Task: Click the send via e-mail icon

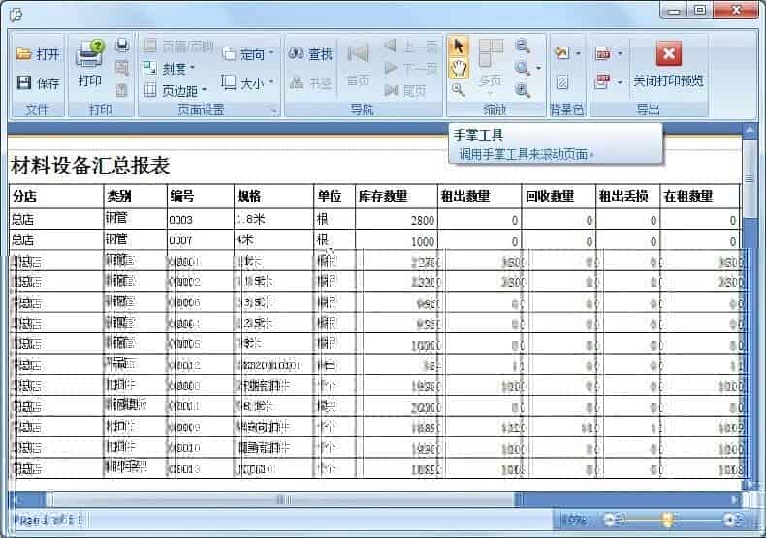Action: pos(603,82)
